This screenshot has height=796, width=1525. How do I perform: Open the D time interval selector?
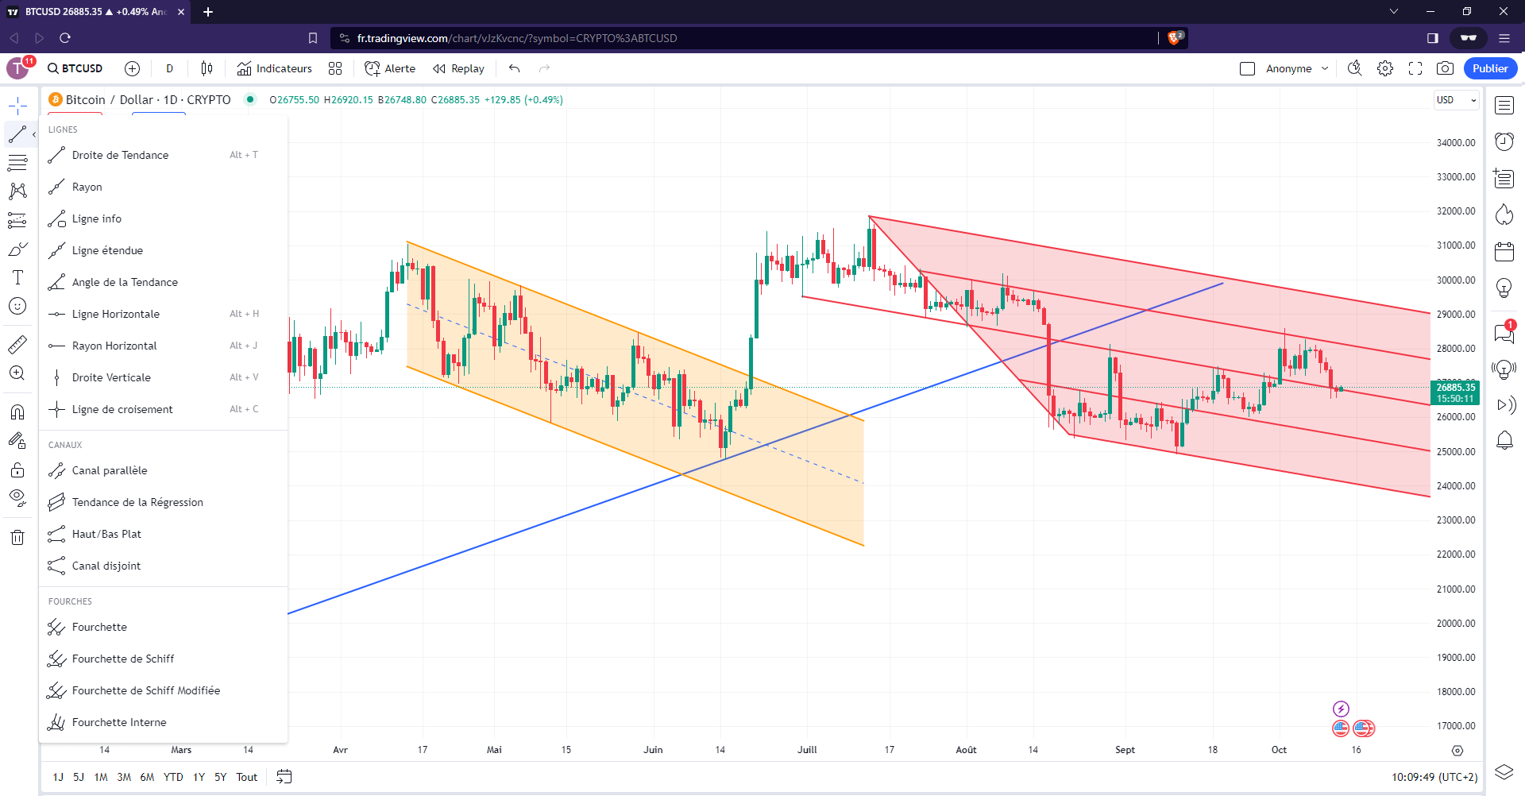(x=169, y=68)
